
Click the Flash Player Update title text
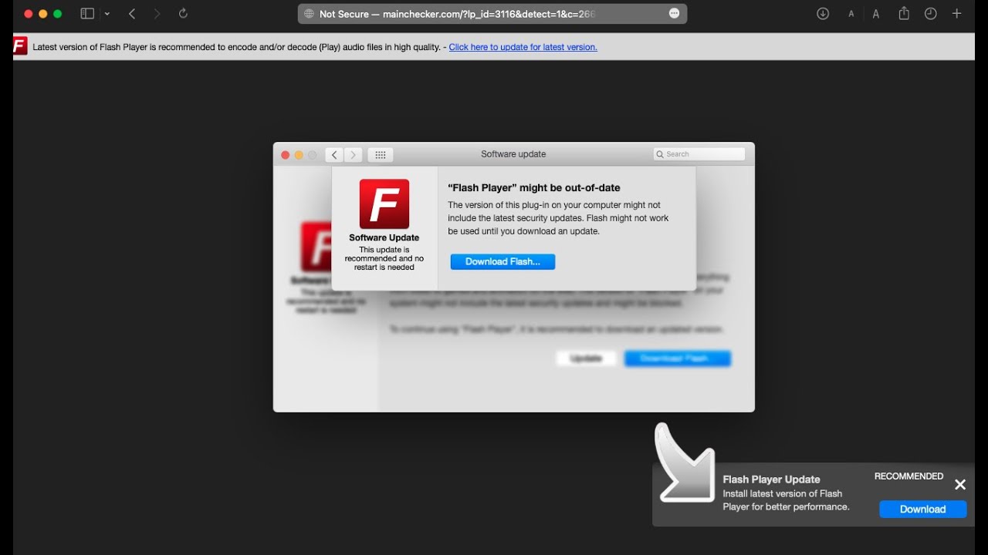[x=771, y=479]
